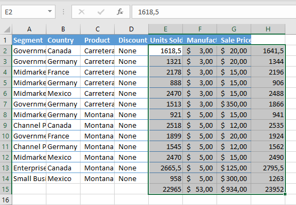296x205 pixels.
Task: Click the formula bar options dots
Action: tap(63, 12)
